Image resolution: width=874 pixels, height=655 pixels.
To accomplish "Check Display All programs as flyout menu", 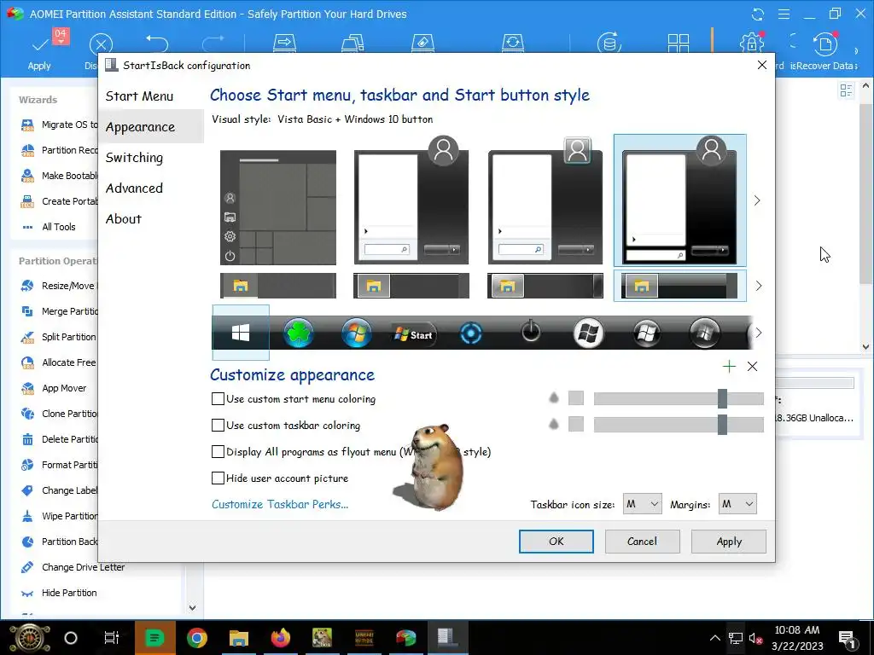I will [x=218, y=452].
